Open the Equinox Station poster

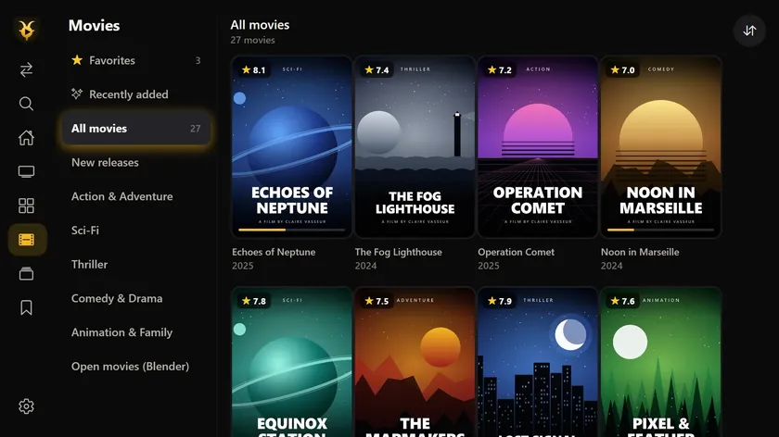point(291,363)
